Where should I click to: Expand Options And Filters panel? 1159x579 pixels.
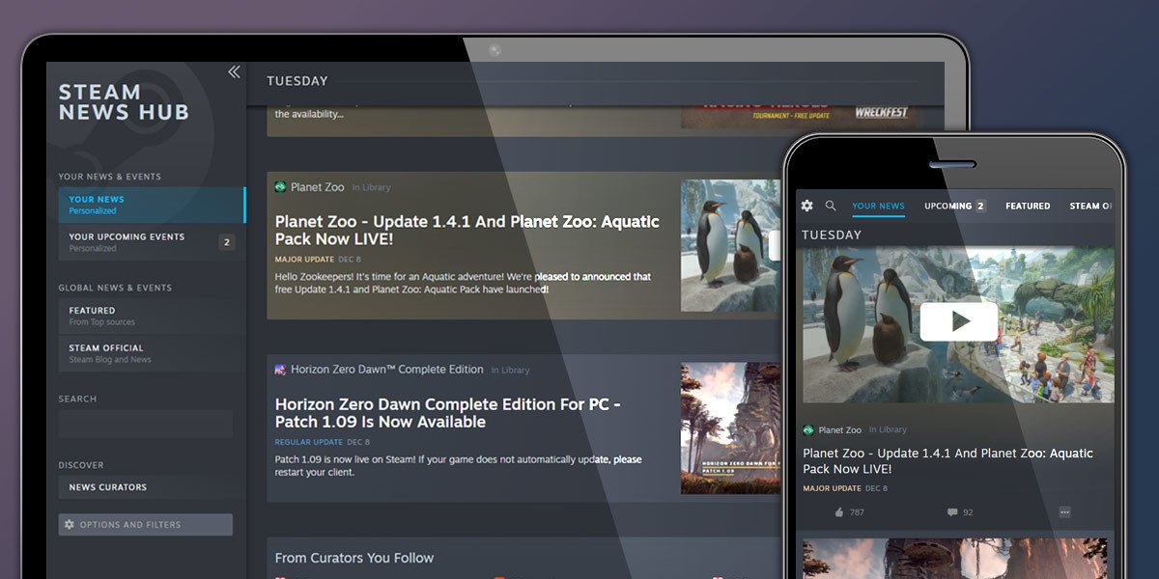(x=145, y=524)
